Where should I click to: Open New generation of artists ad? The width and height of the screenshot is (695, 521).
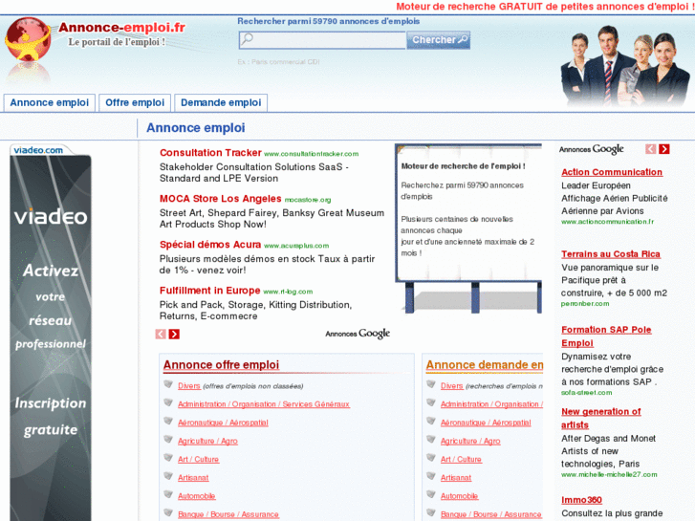coord(601,418)
